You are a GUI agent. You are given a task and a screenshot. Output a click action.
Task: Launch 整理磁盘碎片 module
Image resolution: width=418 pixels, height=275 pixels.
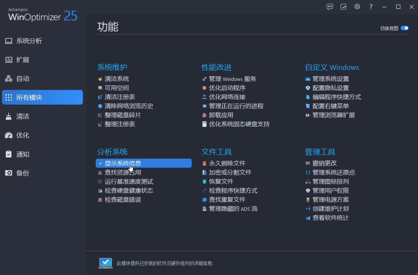pos(123,115)
